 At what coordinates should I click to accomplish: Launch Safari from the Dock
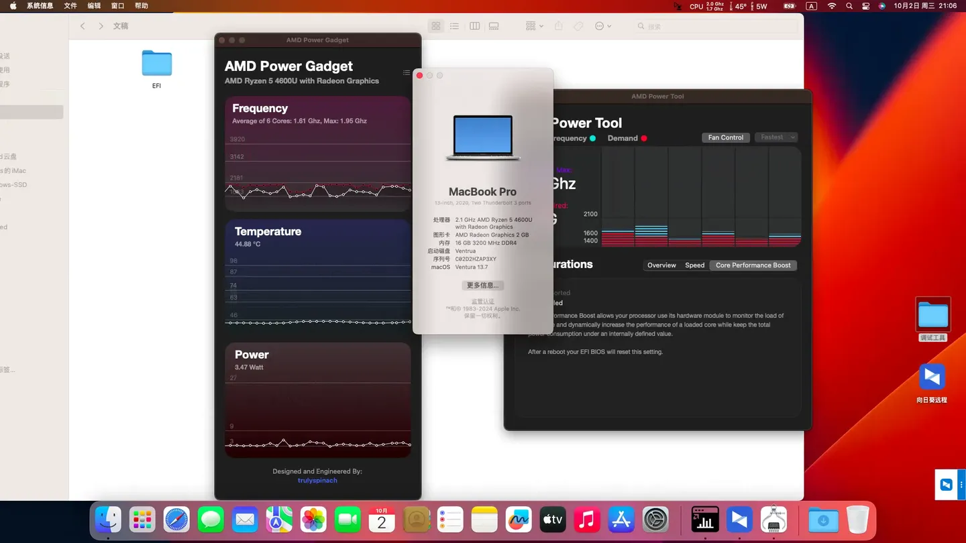(177, 520)
